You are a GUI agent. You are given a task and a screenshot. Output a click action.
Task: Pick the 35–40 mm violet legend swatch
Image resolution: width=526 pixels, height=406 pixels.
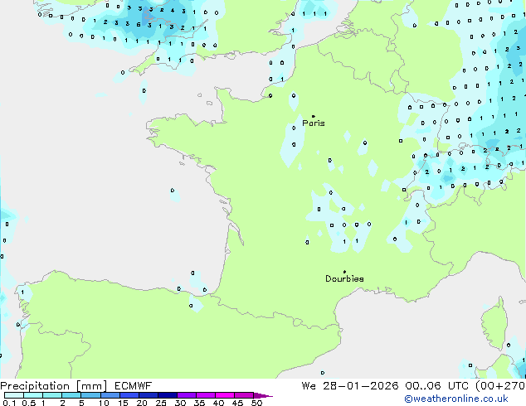tap(206, 395)
